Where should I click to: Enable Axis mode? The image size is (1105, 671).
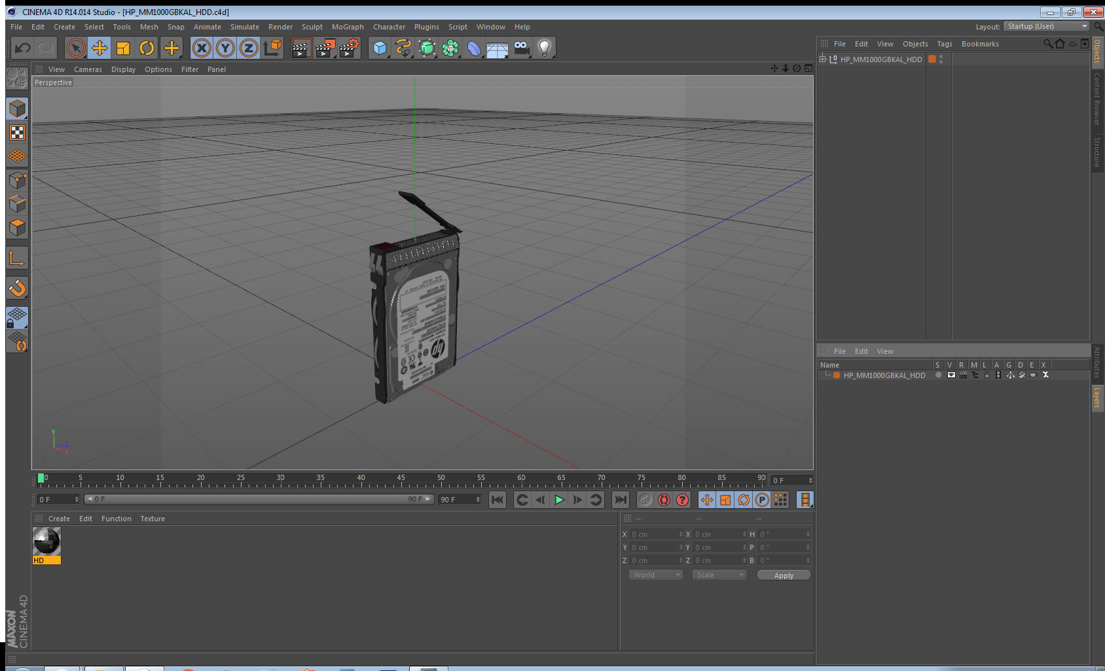coord(17,258)
